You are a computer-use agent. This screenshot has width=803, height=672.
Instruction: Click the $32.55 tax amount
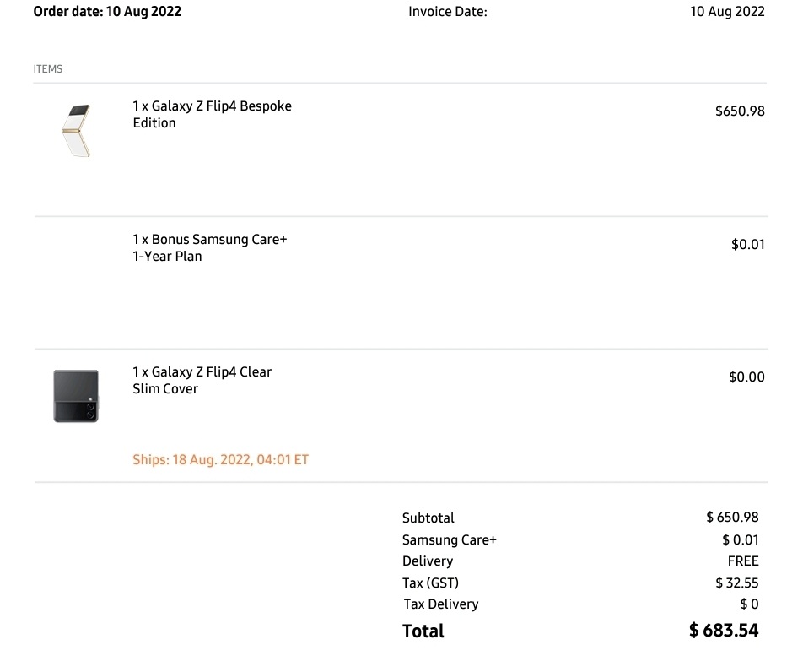pyautogui.click(x=736, y=583)
